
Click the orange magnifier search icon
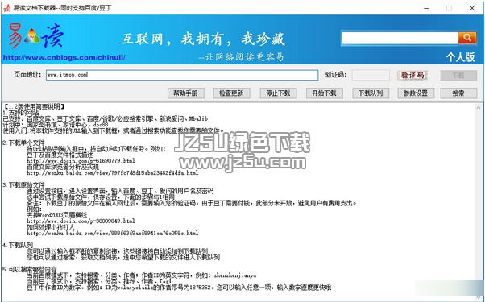pos(467,38)
